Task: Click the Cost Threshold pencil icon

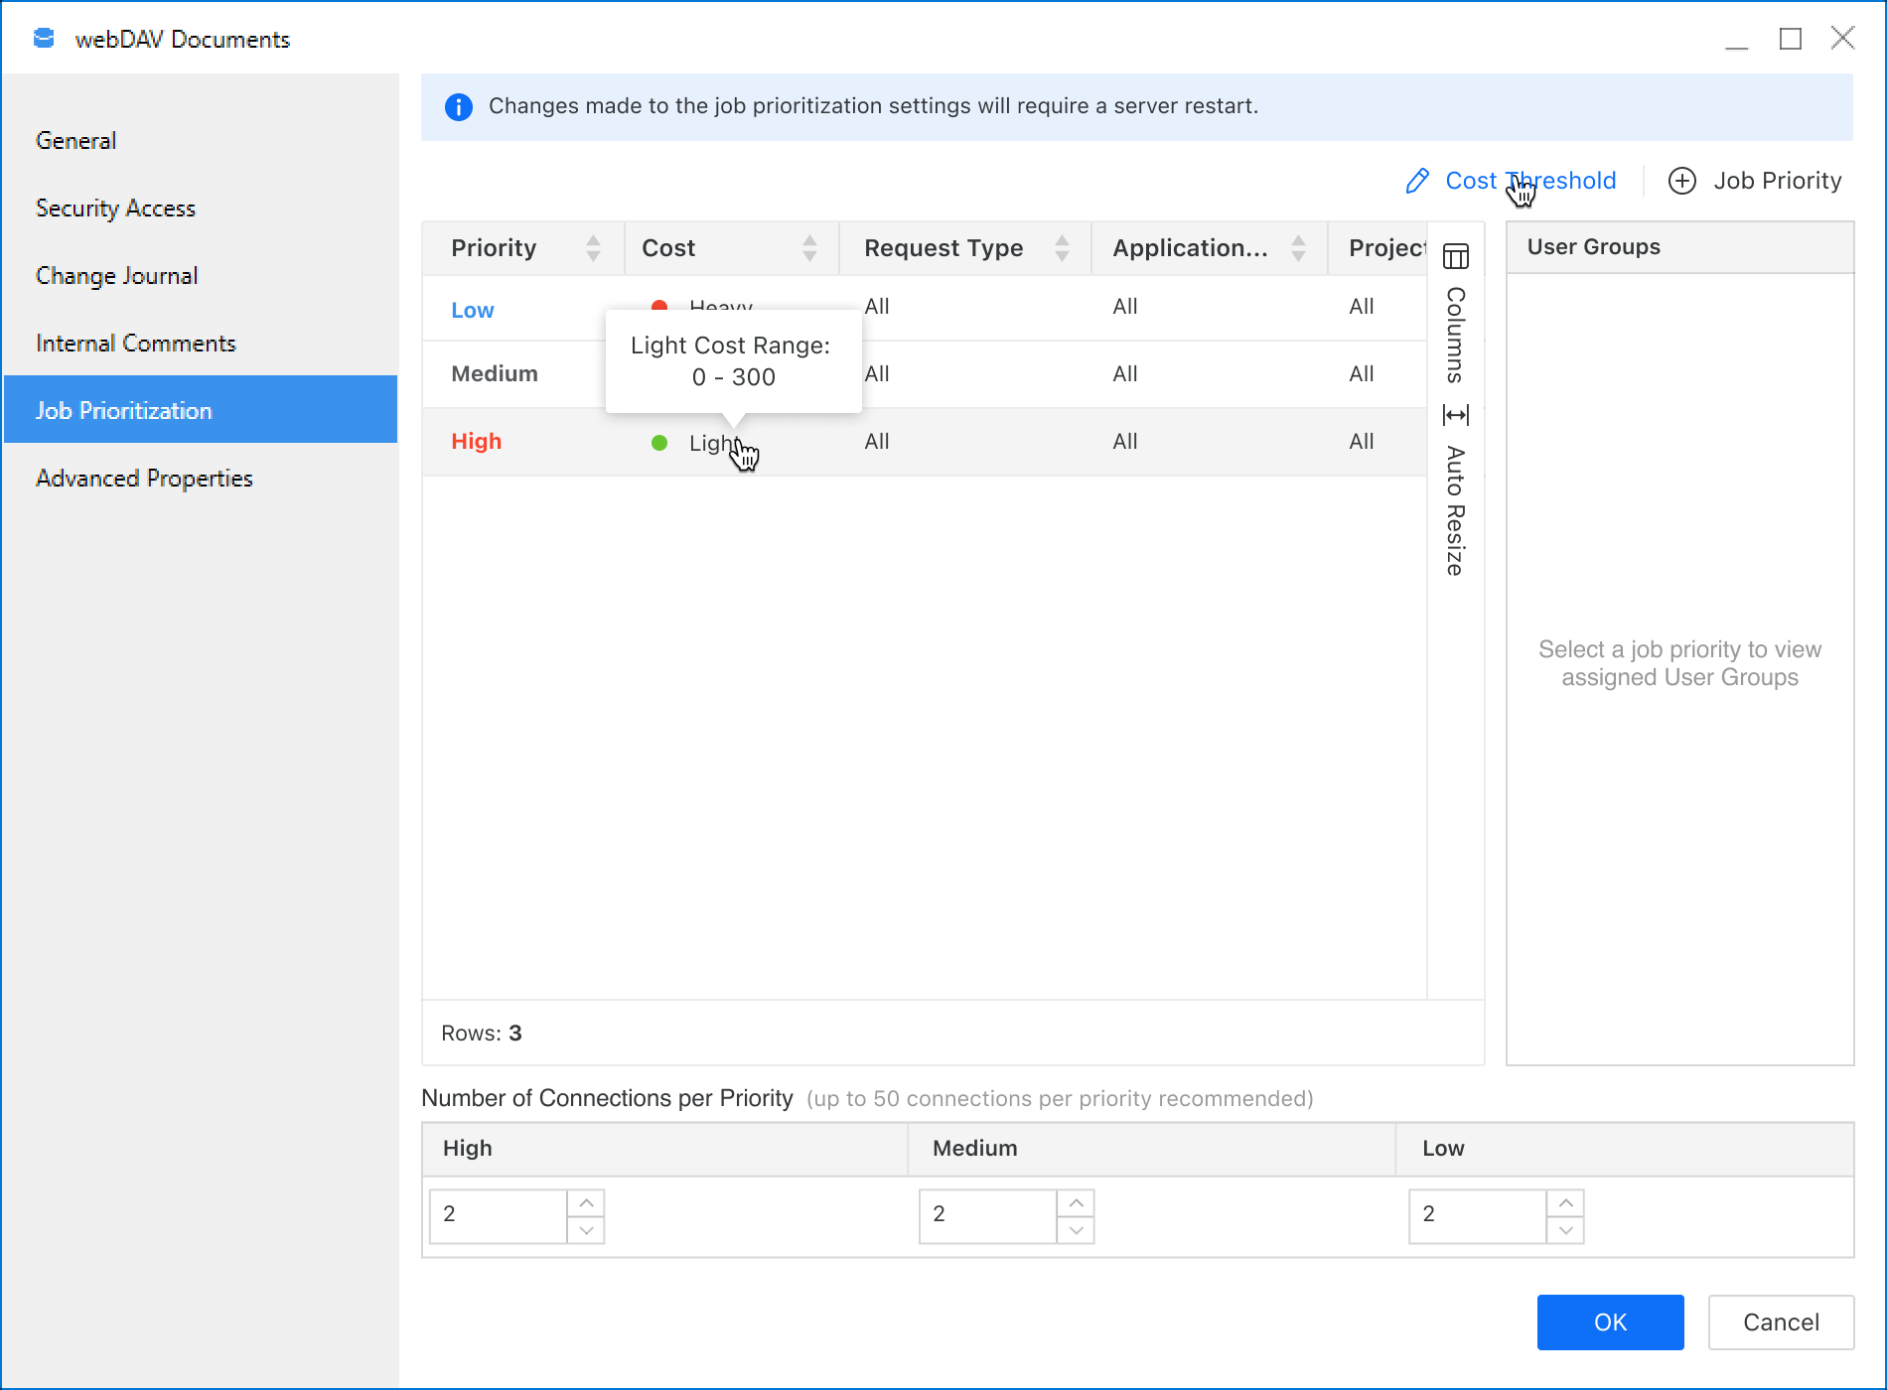Action: coord(1417,181)
